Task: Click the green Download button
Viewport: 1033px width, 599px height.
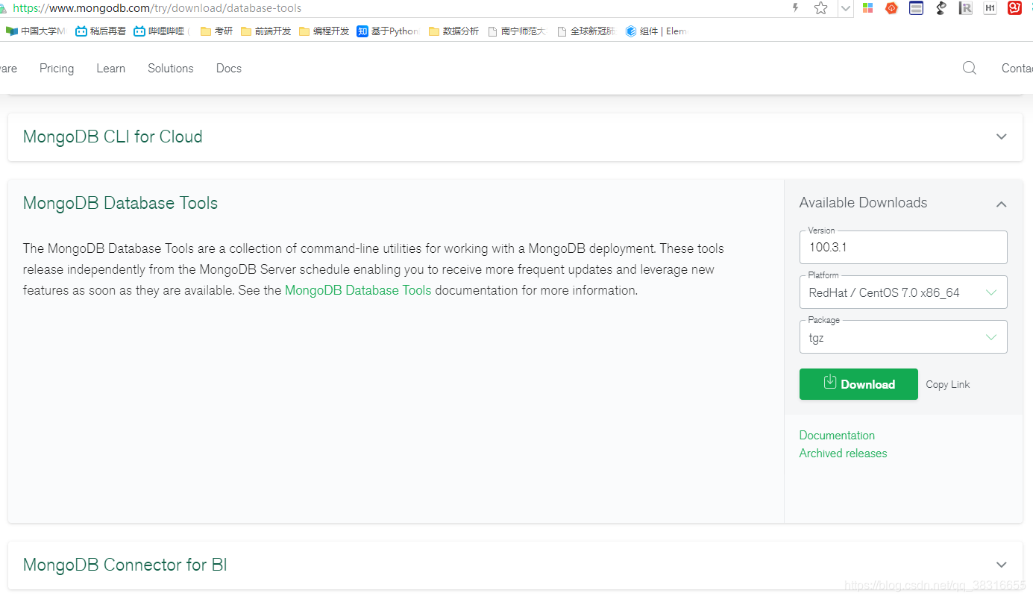Action: tap(858, 384)
